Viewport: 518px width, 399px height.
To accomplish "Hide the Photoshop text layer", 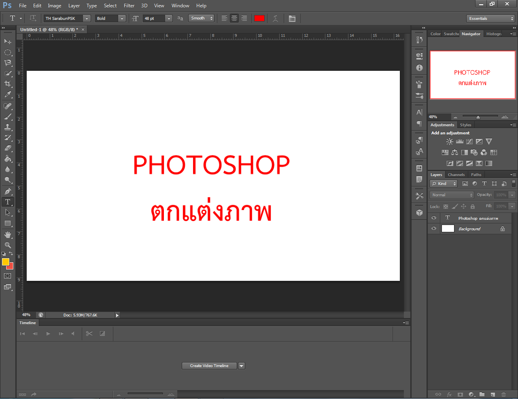I will (434, 218).
